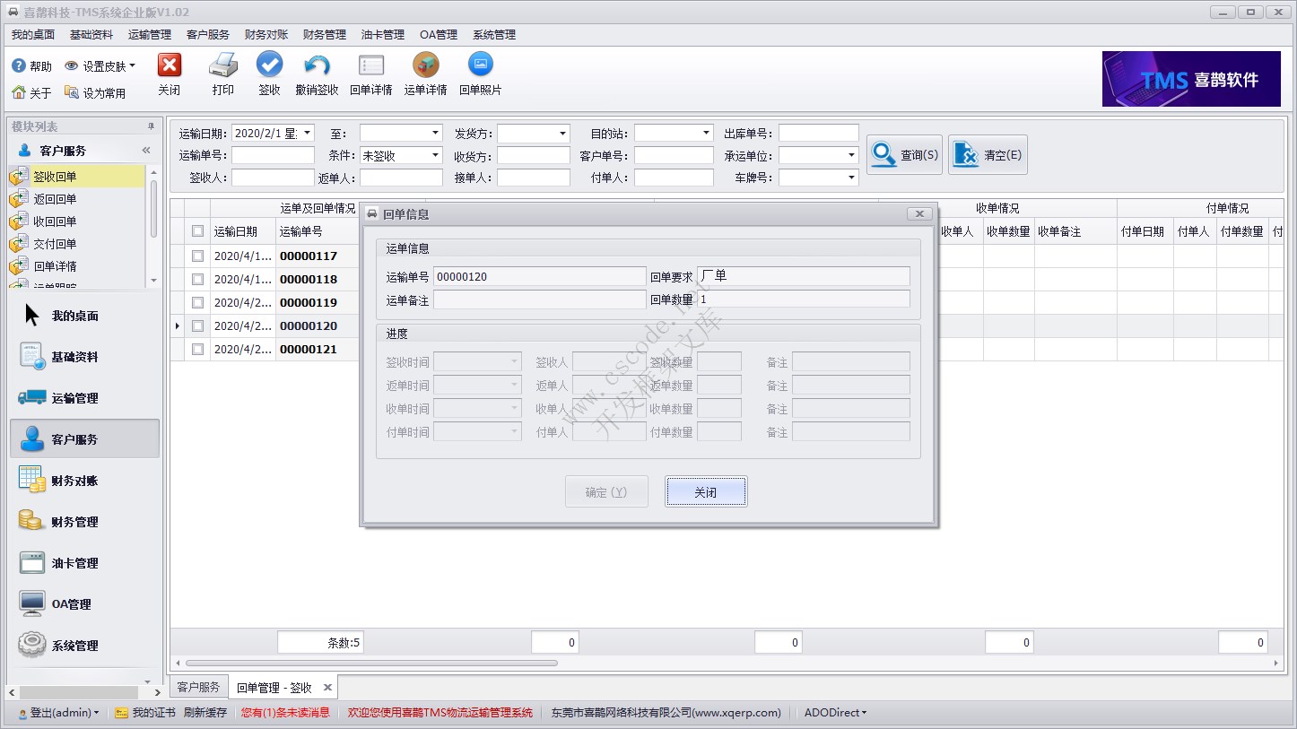The height and width of the screenshot is (729, 1297).
Task: Select 客户服务 module in sidebar
Action: [84, 439]
